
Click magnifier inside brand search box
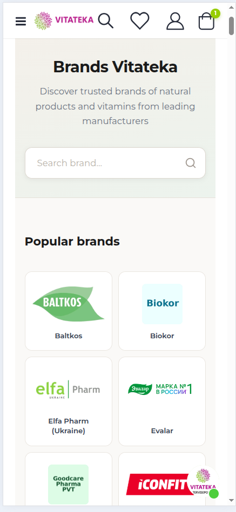point(191,162)
